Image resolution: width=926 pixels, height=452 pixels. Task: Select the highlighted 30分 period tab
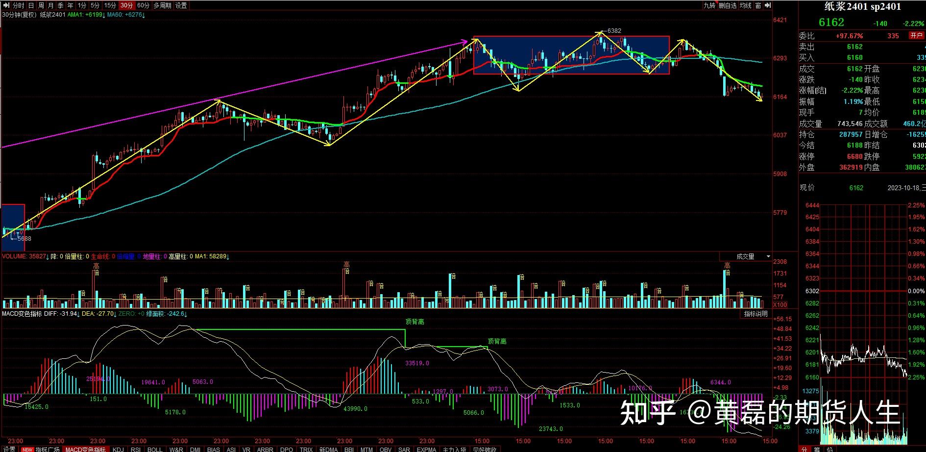pyautogui.click(x=126, y=5)
